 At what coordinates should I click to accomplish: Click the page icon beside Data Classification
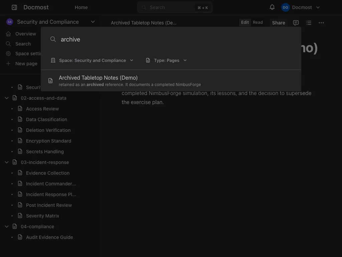coord(20,119)
